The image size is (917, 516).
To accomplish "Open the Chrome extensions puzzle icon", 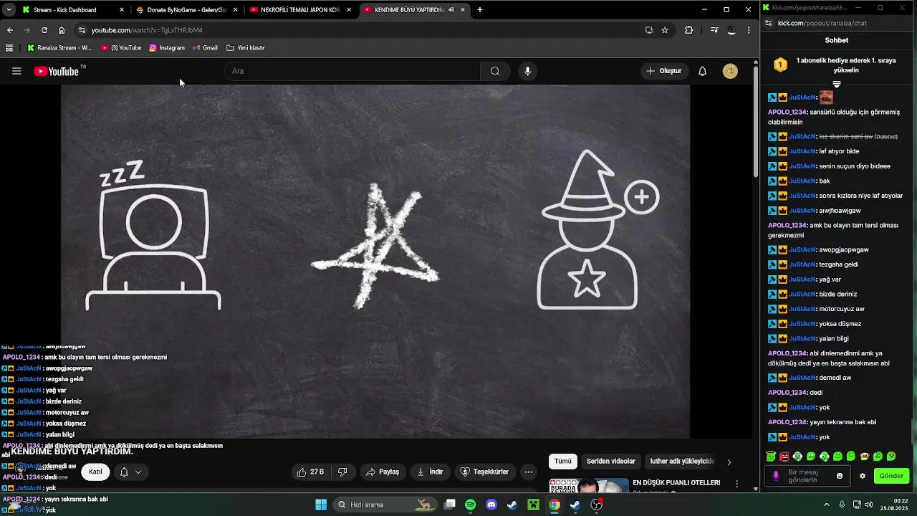I will [x=689, y=30].
